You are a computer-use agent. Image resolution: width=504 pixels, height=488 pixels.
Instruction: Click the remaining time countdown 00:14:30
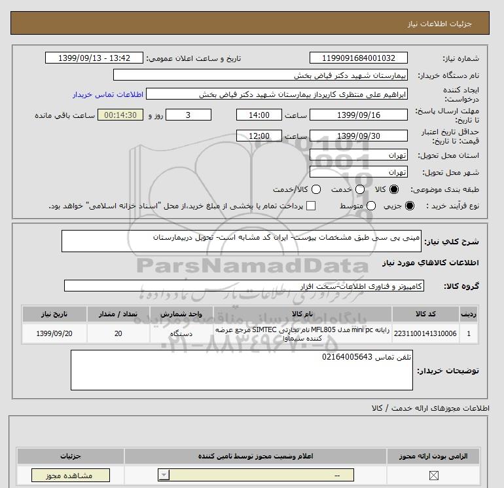(x=120, y=115)
